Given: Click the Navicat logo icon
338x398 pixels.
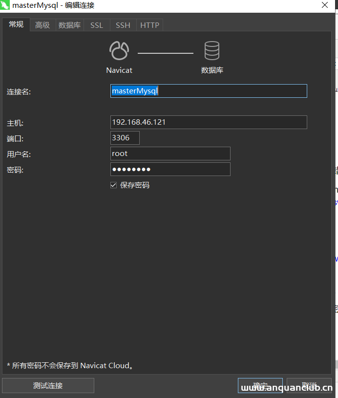Looking at the screenshot, I should tap(119, 50).
